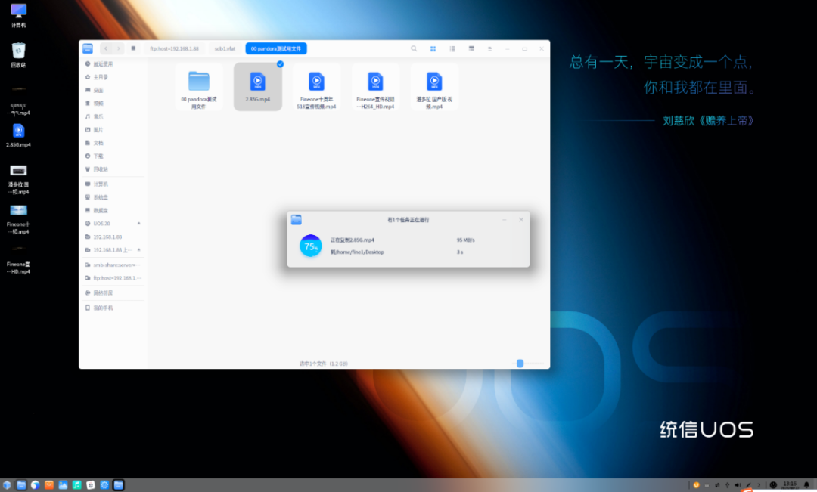Click the copying 2.85G.mp4 task text
The image size is (817, 492).
coord(353,240)
